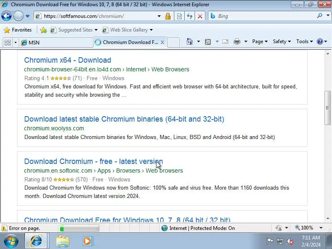The height and width of the screenshot is (249, 332).
Task: Open Windows Explorer from the taskbar
Action: 63,241
